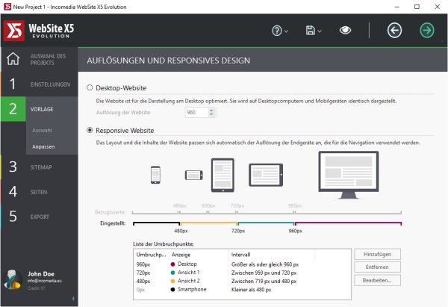Close the WebSite X5 window
Image resolution: width=448 pixels, height=307 pixels.
pyautogui.click(x=437, y=7)
